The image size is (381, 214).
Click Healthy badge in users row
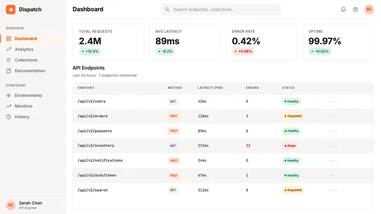(x=291, y=101)
